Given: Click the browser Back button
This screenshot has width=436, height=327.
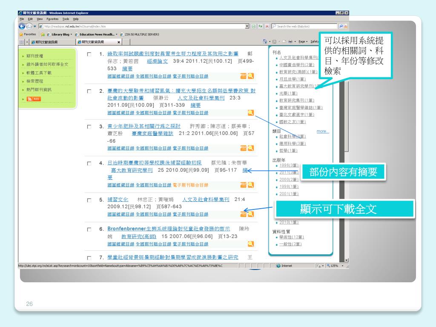Looking at the screenshot, I should 22,26.
